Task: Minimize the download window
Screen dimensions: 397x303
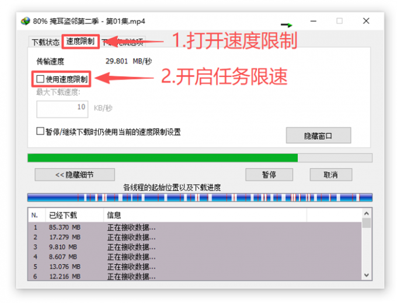Action: [x=314, y=21]
